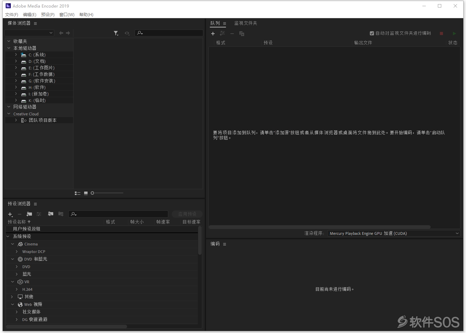Expand the D: (文档) drive

point(16,61)
